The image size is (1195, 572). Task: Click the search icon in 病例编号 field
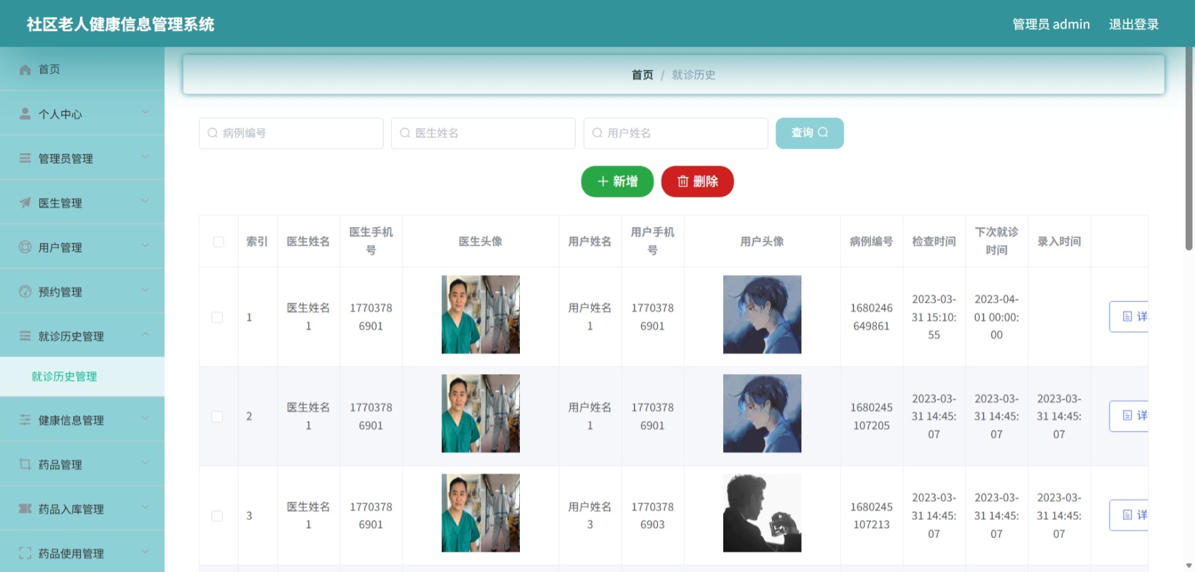click(x=212, y=133)
